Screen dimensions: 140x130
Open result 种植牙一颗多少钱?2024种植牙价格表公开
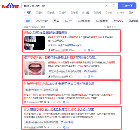[x=59, y=84]
